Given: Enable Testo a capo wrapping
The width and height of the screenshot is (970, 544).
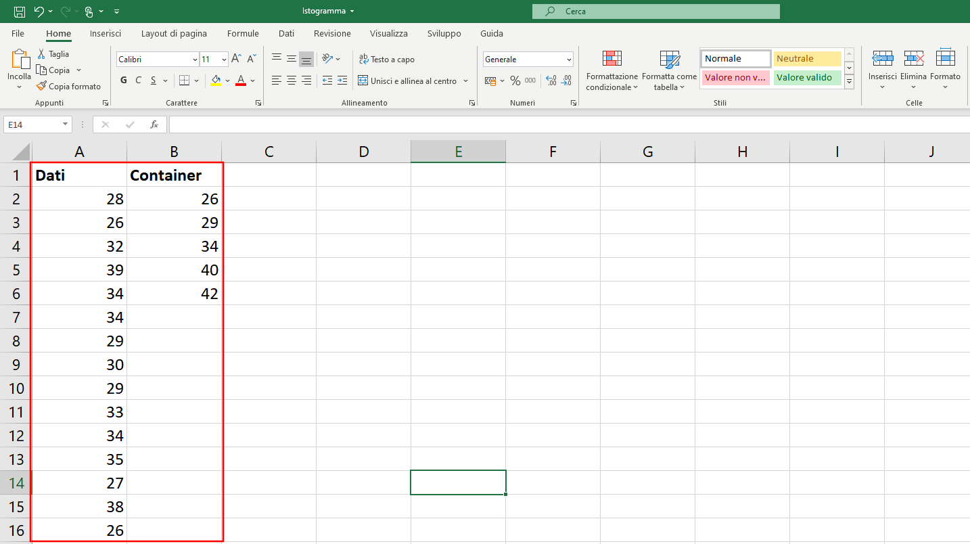Looking at the screenshot, I should point(386,59).
